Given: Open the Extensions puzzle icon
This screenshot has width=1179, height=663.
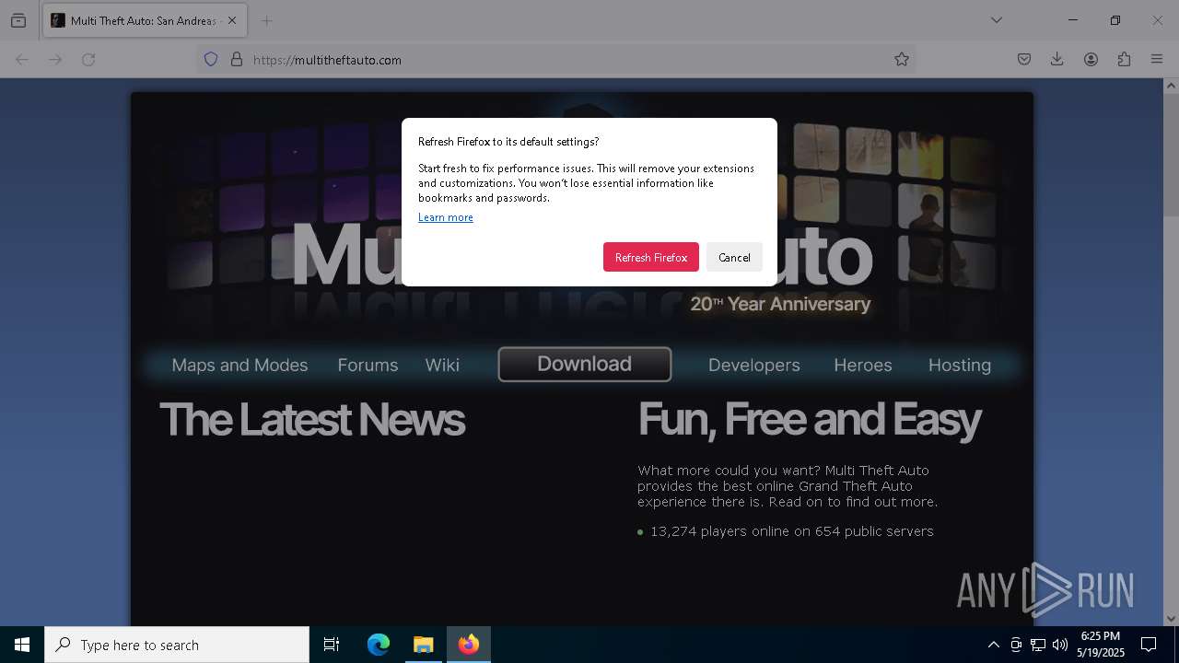Looking at the screenshot, I should click(x=1124, y=59).
